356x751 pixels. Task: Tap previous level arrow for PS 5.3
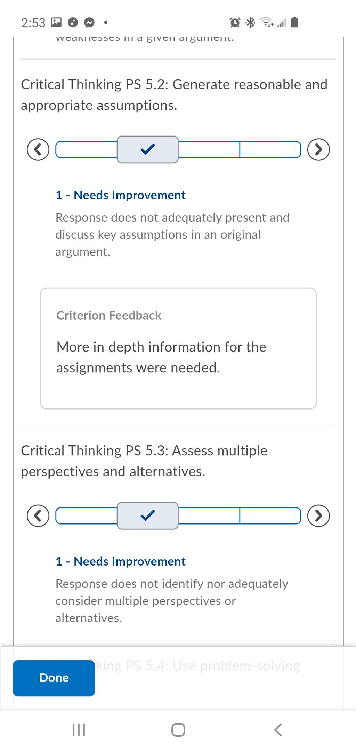38,515
